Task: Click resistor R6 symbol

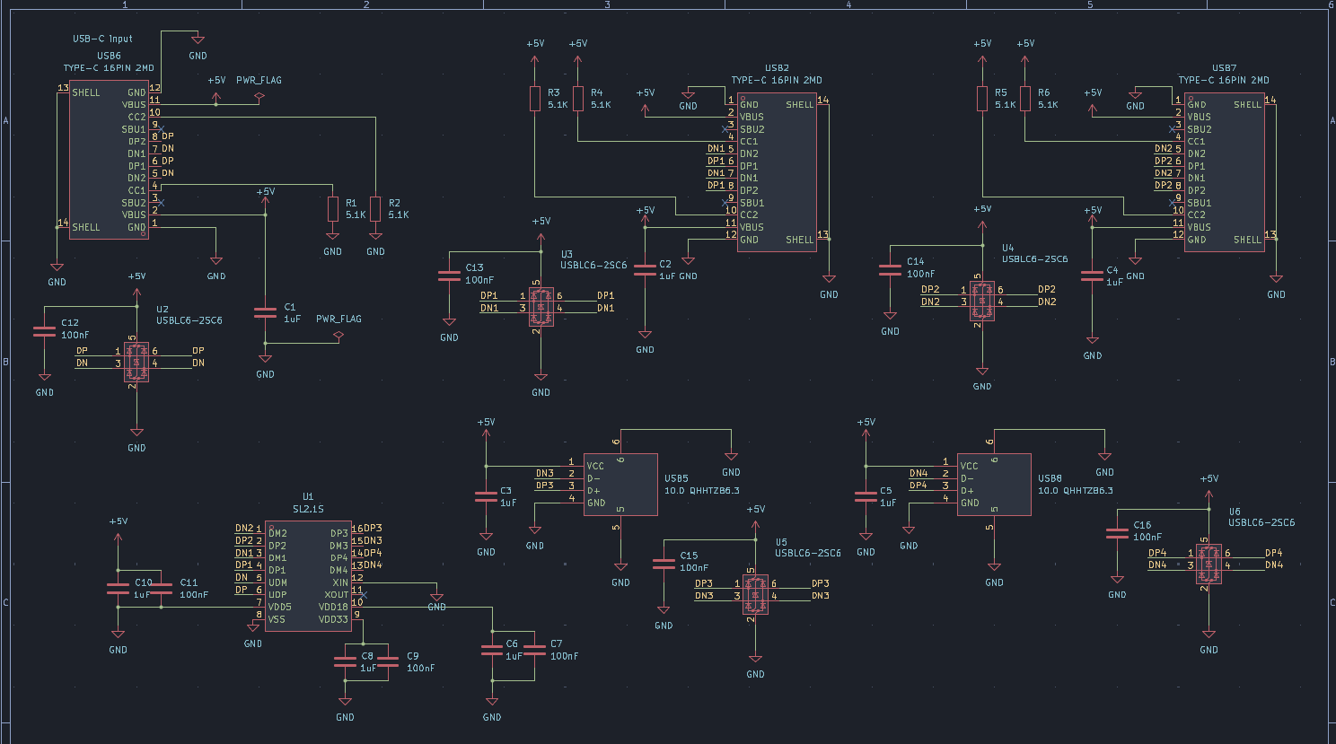Action: pos(1025,99)
